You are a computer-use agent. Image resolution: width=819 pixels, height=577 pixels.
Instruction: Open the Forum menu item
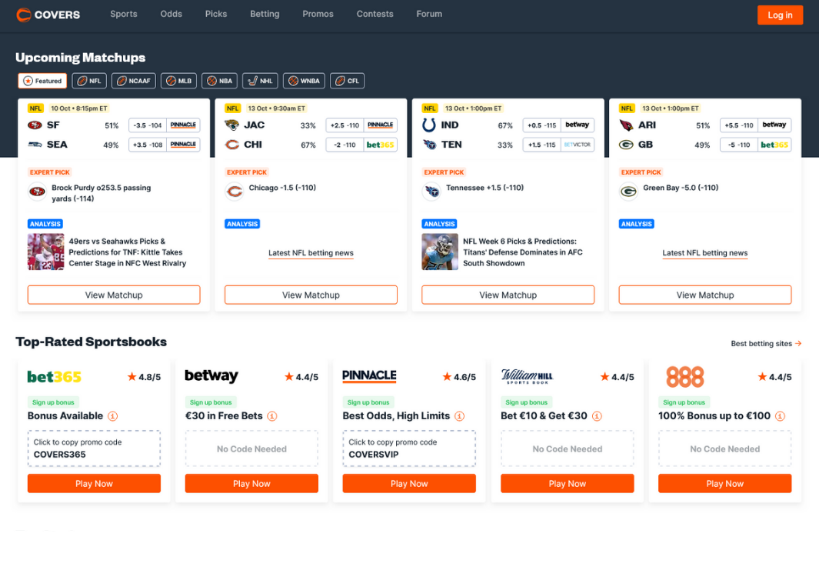pyautogui.click(x=429, y=14)
